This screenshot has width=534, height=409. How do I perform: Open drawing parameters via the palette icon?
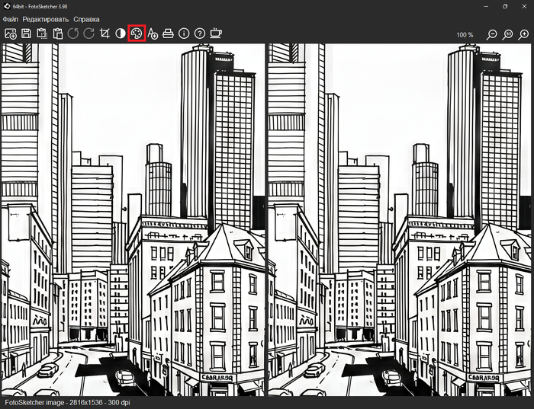tap(137, 34)
